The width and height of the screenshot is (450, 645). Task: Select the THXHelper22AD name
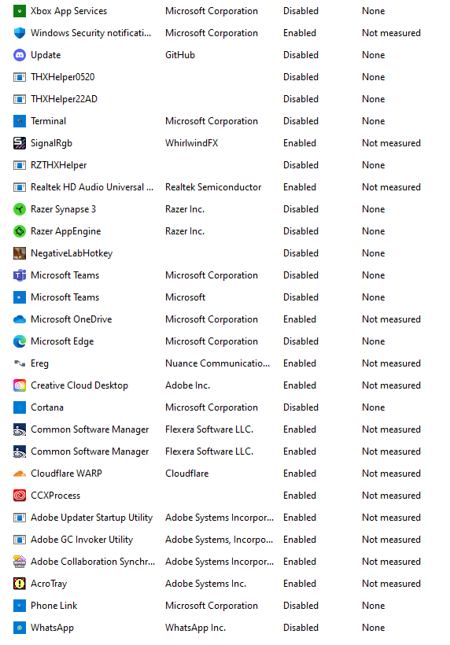point(64,99)
